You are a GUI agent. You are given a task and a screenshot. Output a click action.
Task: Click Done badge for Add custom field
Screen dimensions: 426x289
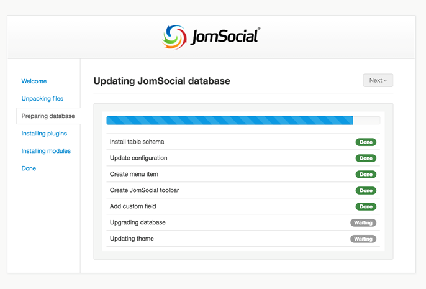[366, 206]
